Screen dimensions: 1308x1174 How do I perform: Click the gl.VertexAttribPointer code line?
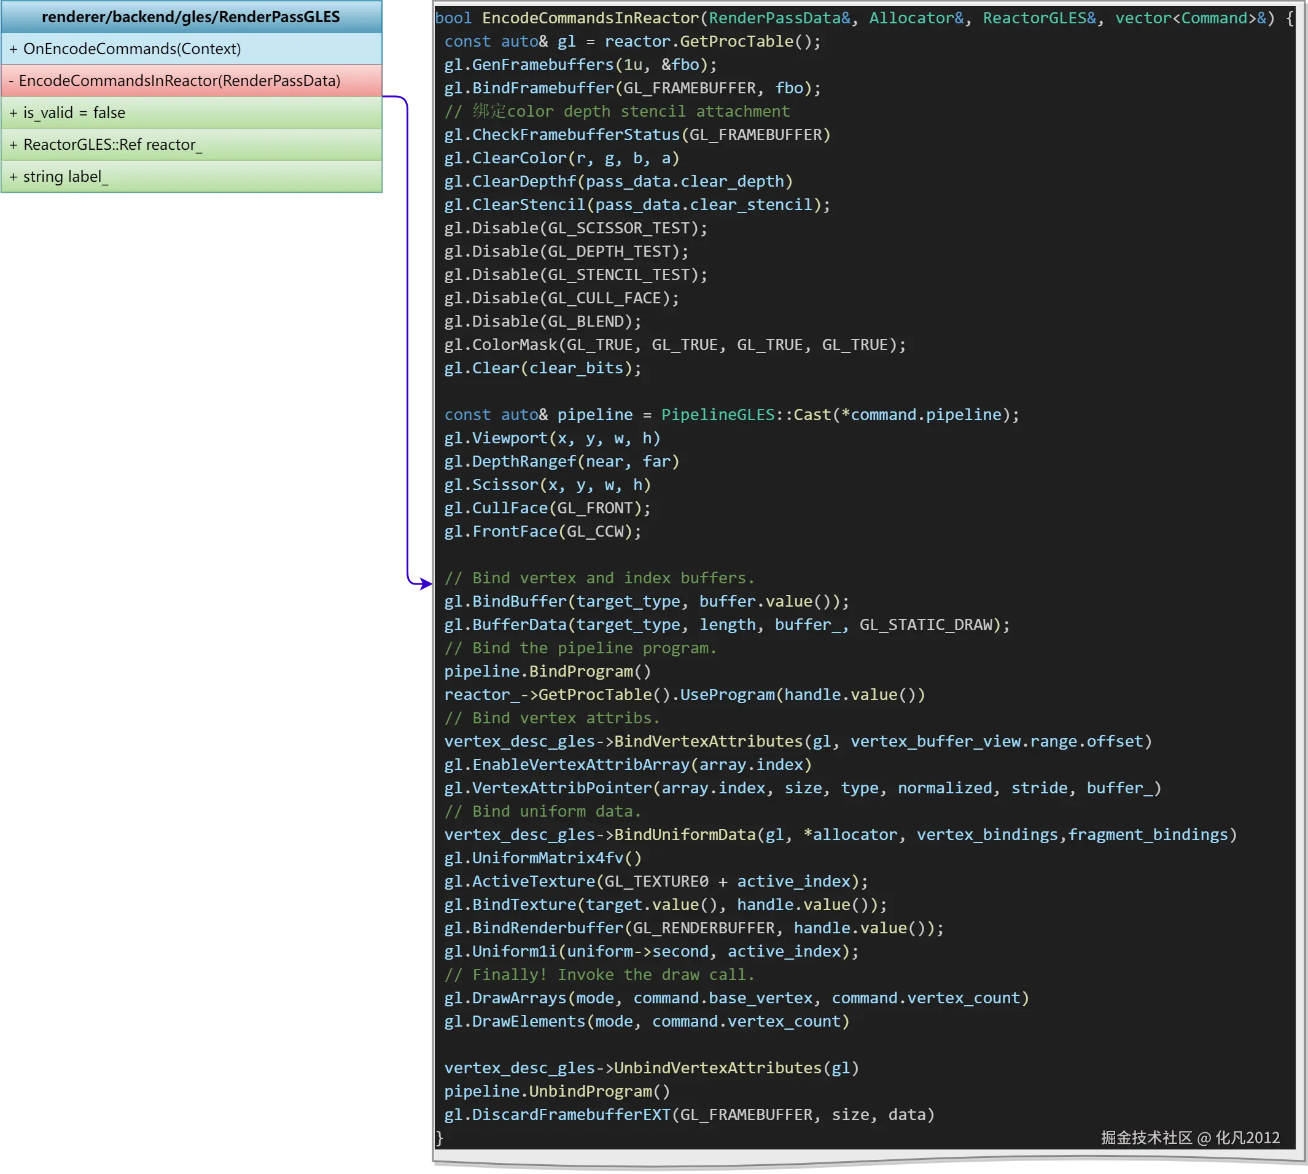(803, 788)
